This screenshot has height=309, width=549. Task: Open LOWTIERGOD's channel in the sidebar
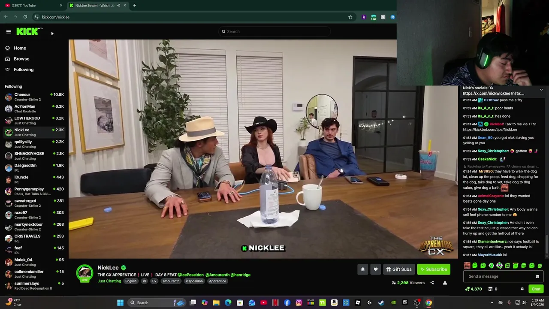34,121
